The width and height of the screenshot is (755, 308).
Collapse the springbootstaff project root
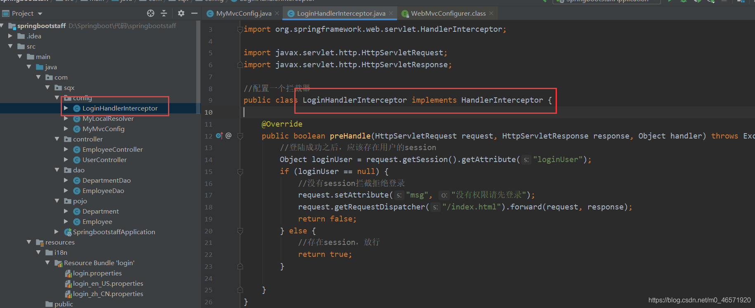[2, 26]
